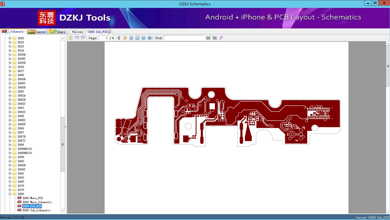Click the Find text input field
Image resolution: width=390 pixels, height=220 pixels.
click(184, 38)
